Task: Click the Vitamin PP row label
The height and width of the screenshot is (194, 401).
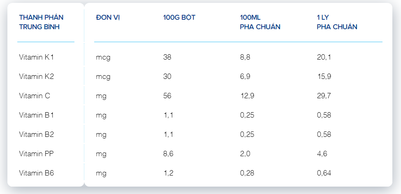Action: (36, 154)
